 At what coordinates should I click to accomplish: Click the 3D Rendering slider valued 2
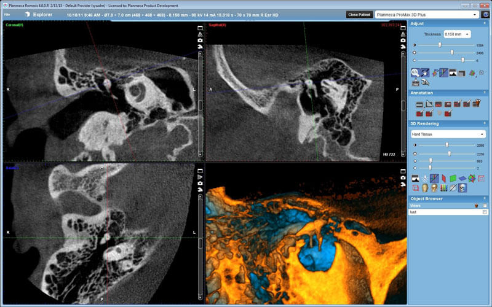pos(447,168)
